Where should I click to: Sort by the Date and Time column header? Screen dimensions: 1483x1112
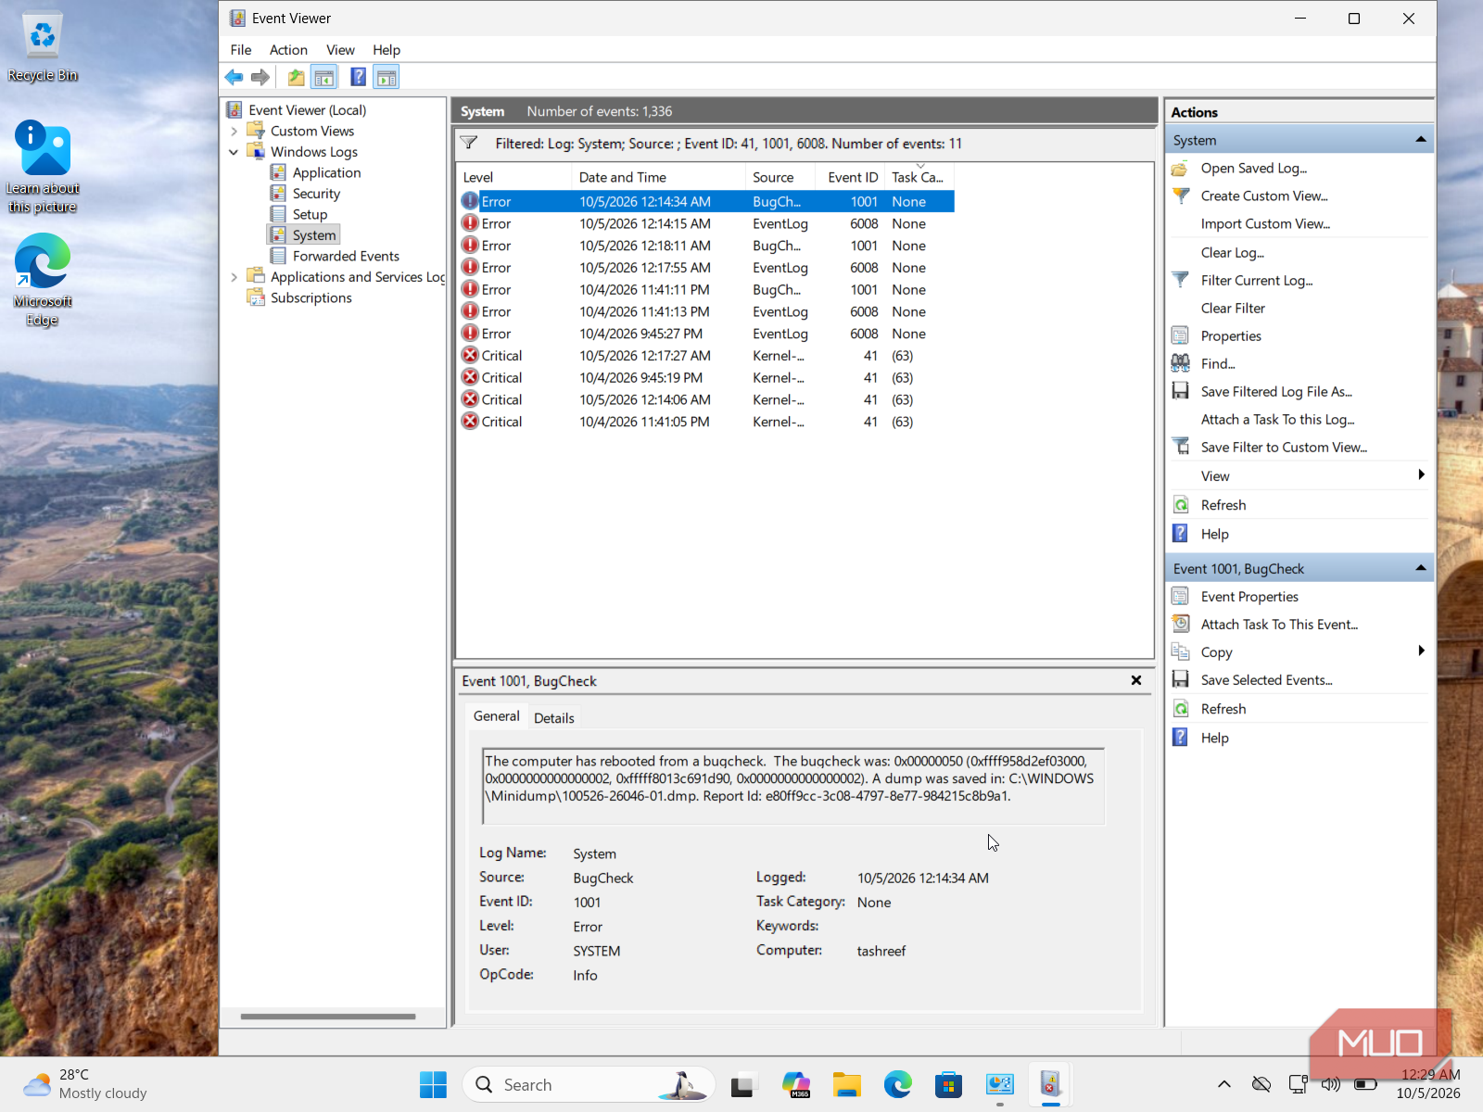tap(658, 177)
